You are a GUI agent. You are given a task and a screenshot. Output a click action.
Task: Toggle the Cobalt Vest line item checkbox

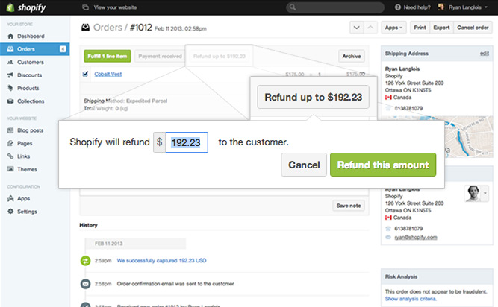pos(85,74)
